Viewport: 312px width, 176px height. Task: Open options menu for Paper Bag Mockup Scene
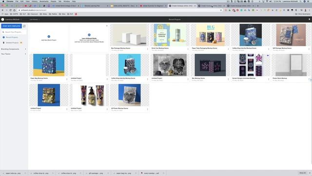tap(67, 79)
